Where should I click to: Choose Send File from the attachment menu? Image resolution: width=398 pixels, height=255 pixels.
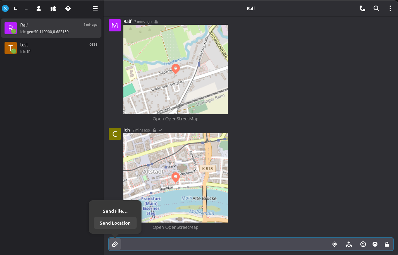(115, 211)
